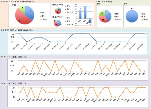Select the red slice of the AWAY pie
This screenshot has height=109, width=151.
[56, 24]
